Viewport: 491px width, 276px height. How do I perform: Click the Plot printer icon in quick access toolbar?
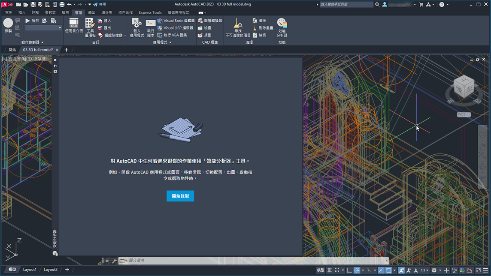tap(62, 4)
